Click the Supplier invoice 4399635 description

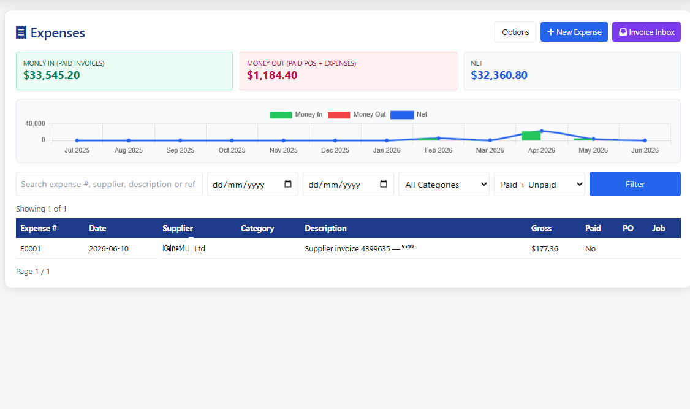[360, 248]
